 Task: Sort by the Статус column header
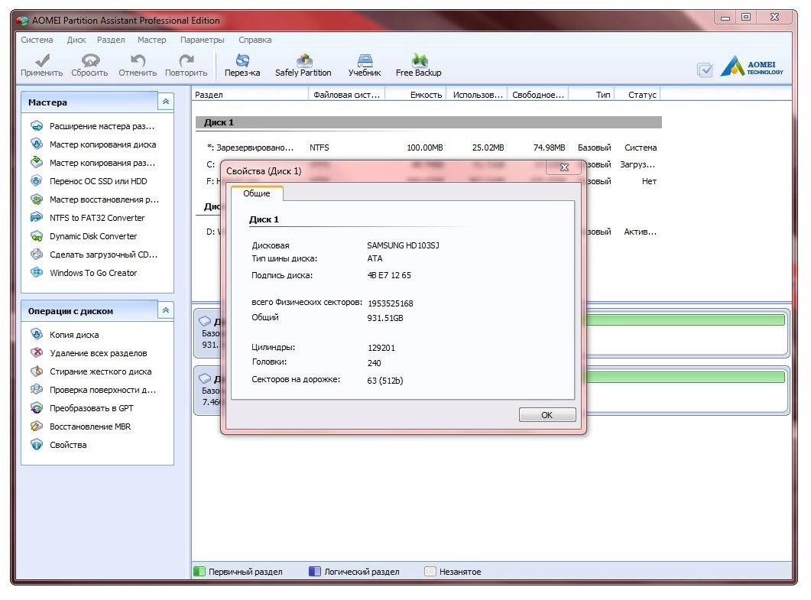coord(637,95)
